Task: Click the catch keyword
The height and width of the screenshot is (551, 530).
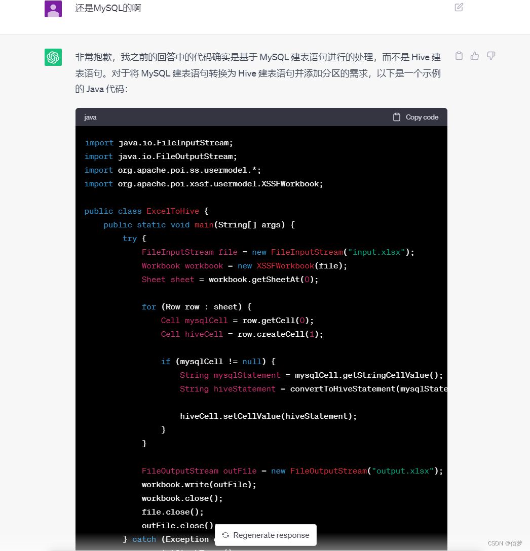Action: click(144, 539)
